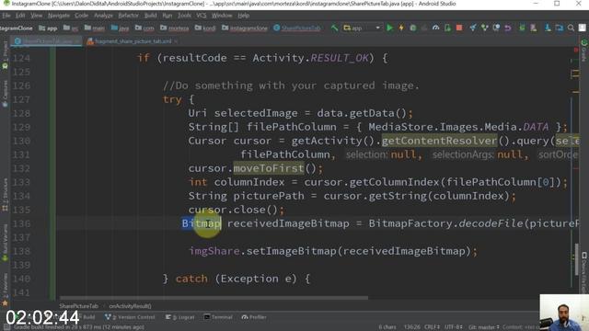Open the Version Control tool window
Viewport: 589px width, 331px height.
click(x=130, y=317)
